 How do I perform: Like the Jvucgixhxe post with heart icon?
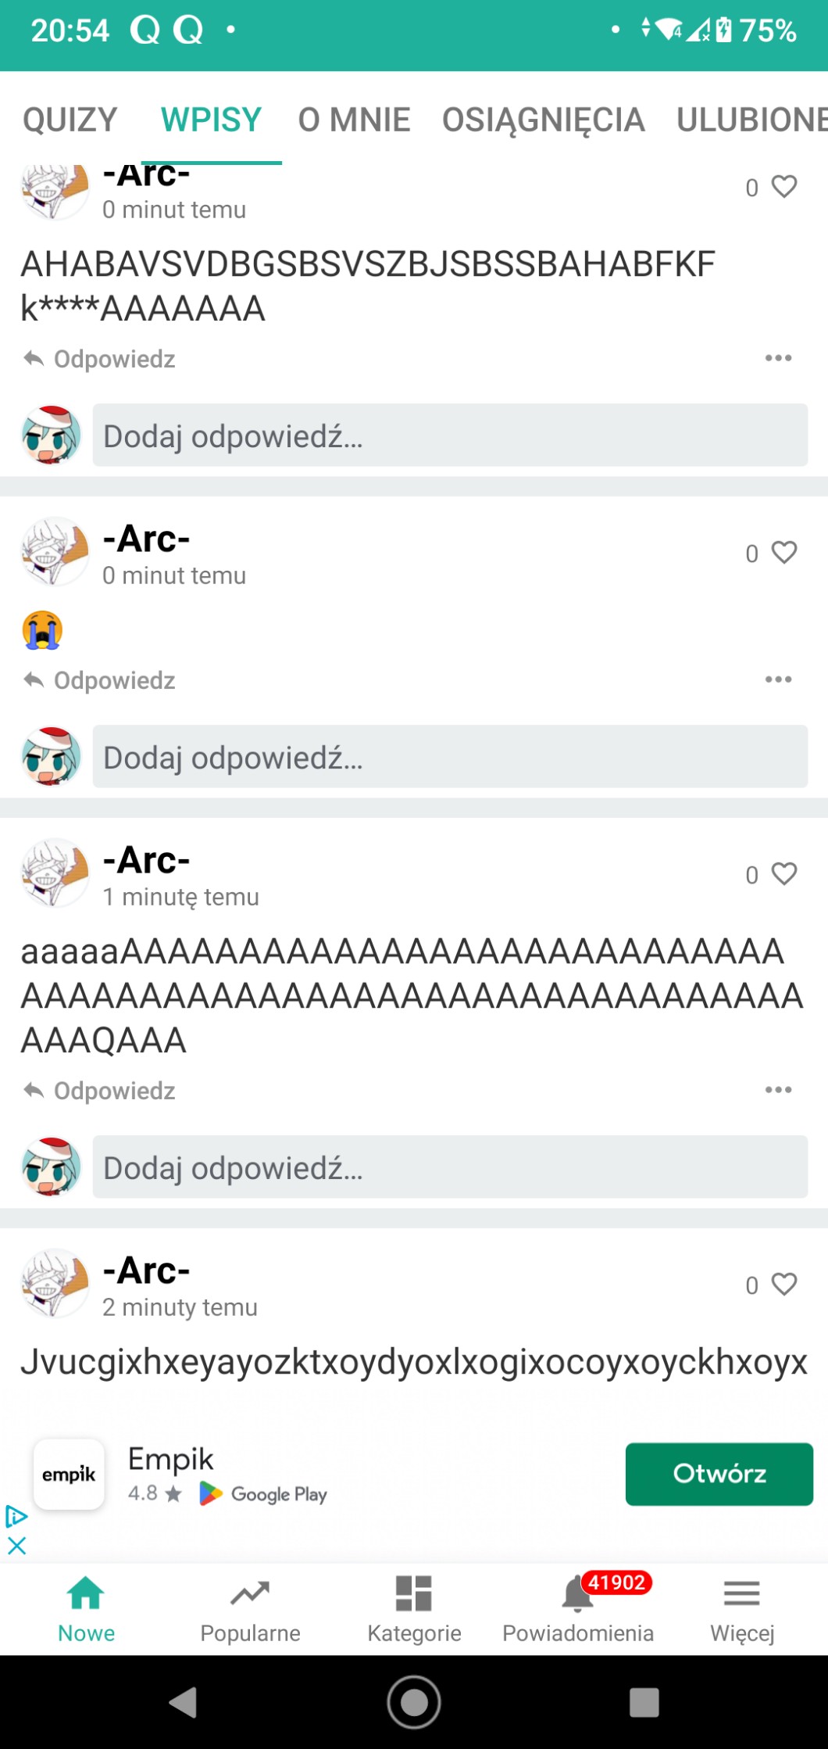[x=783, y=1285]
